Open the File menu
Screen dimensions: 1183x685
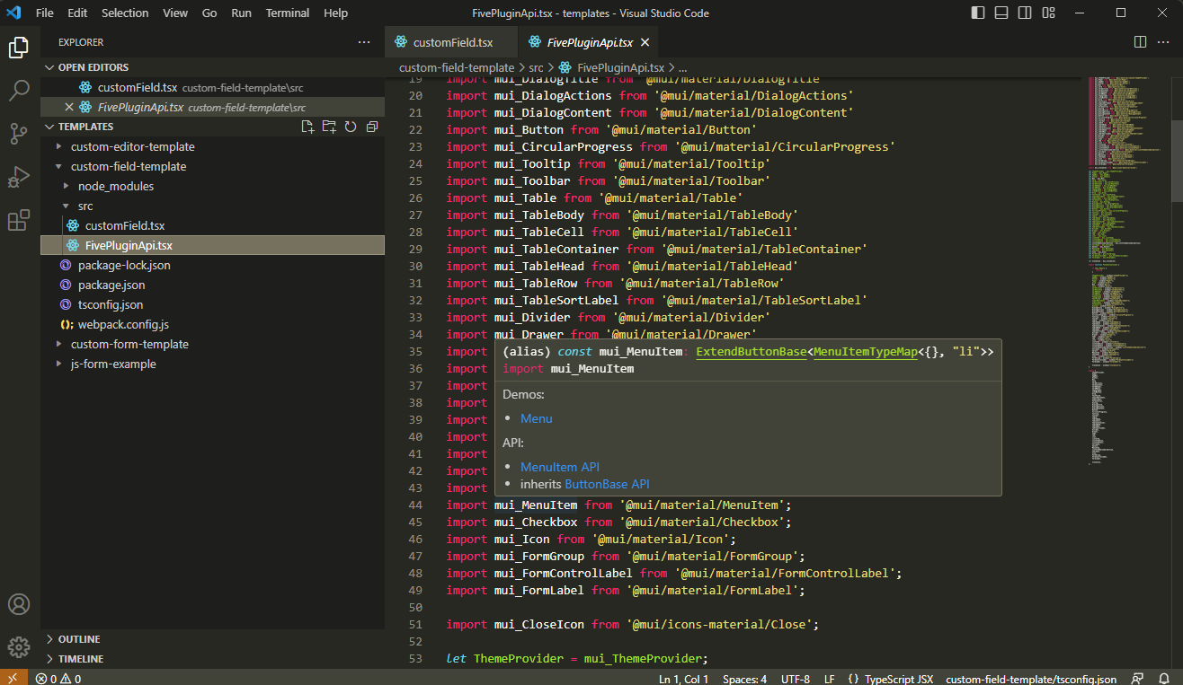pyautogui.click(x=45, y=13)
